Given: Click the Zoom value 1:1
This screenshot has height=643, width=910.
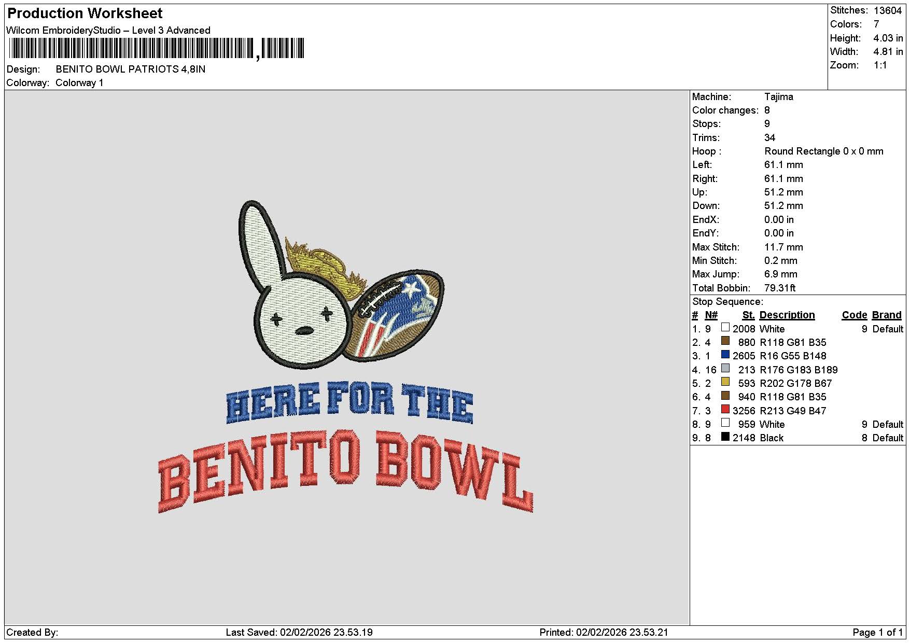Looking at the screenshot, I should 880,65.
